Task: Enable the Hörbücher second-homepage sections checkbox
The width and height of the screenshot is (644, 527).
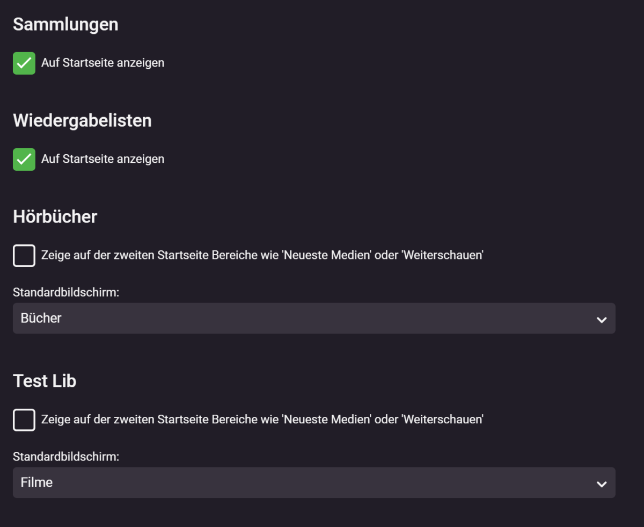Action: pos(24,256)
